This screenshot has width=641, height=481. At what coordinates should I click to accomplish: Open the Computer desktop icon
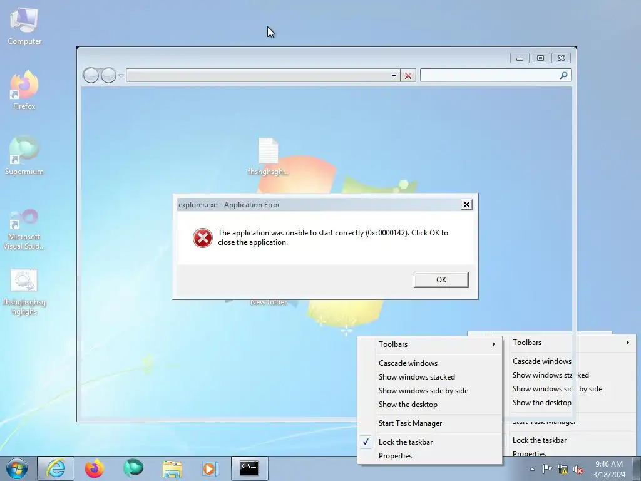tap(24, 26)
